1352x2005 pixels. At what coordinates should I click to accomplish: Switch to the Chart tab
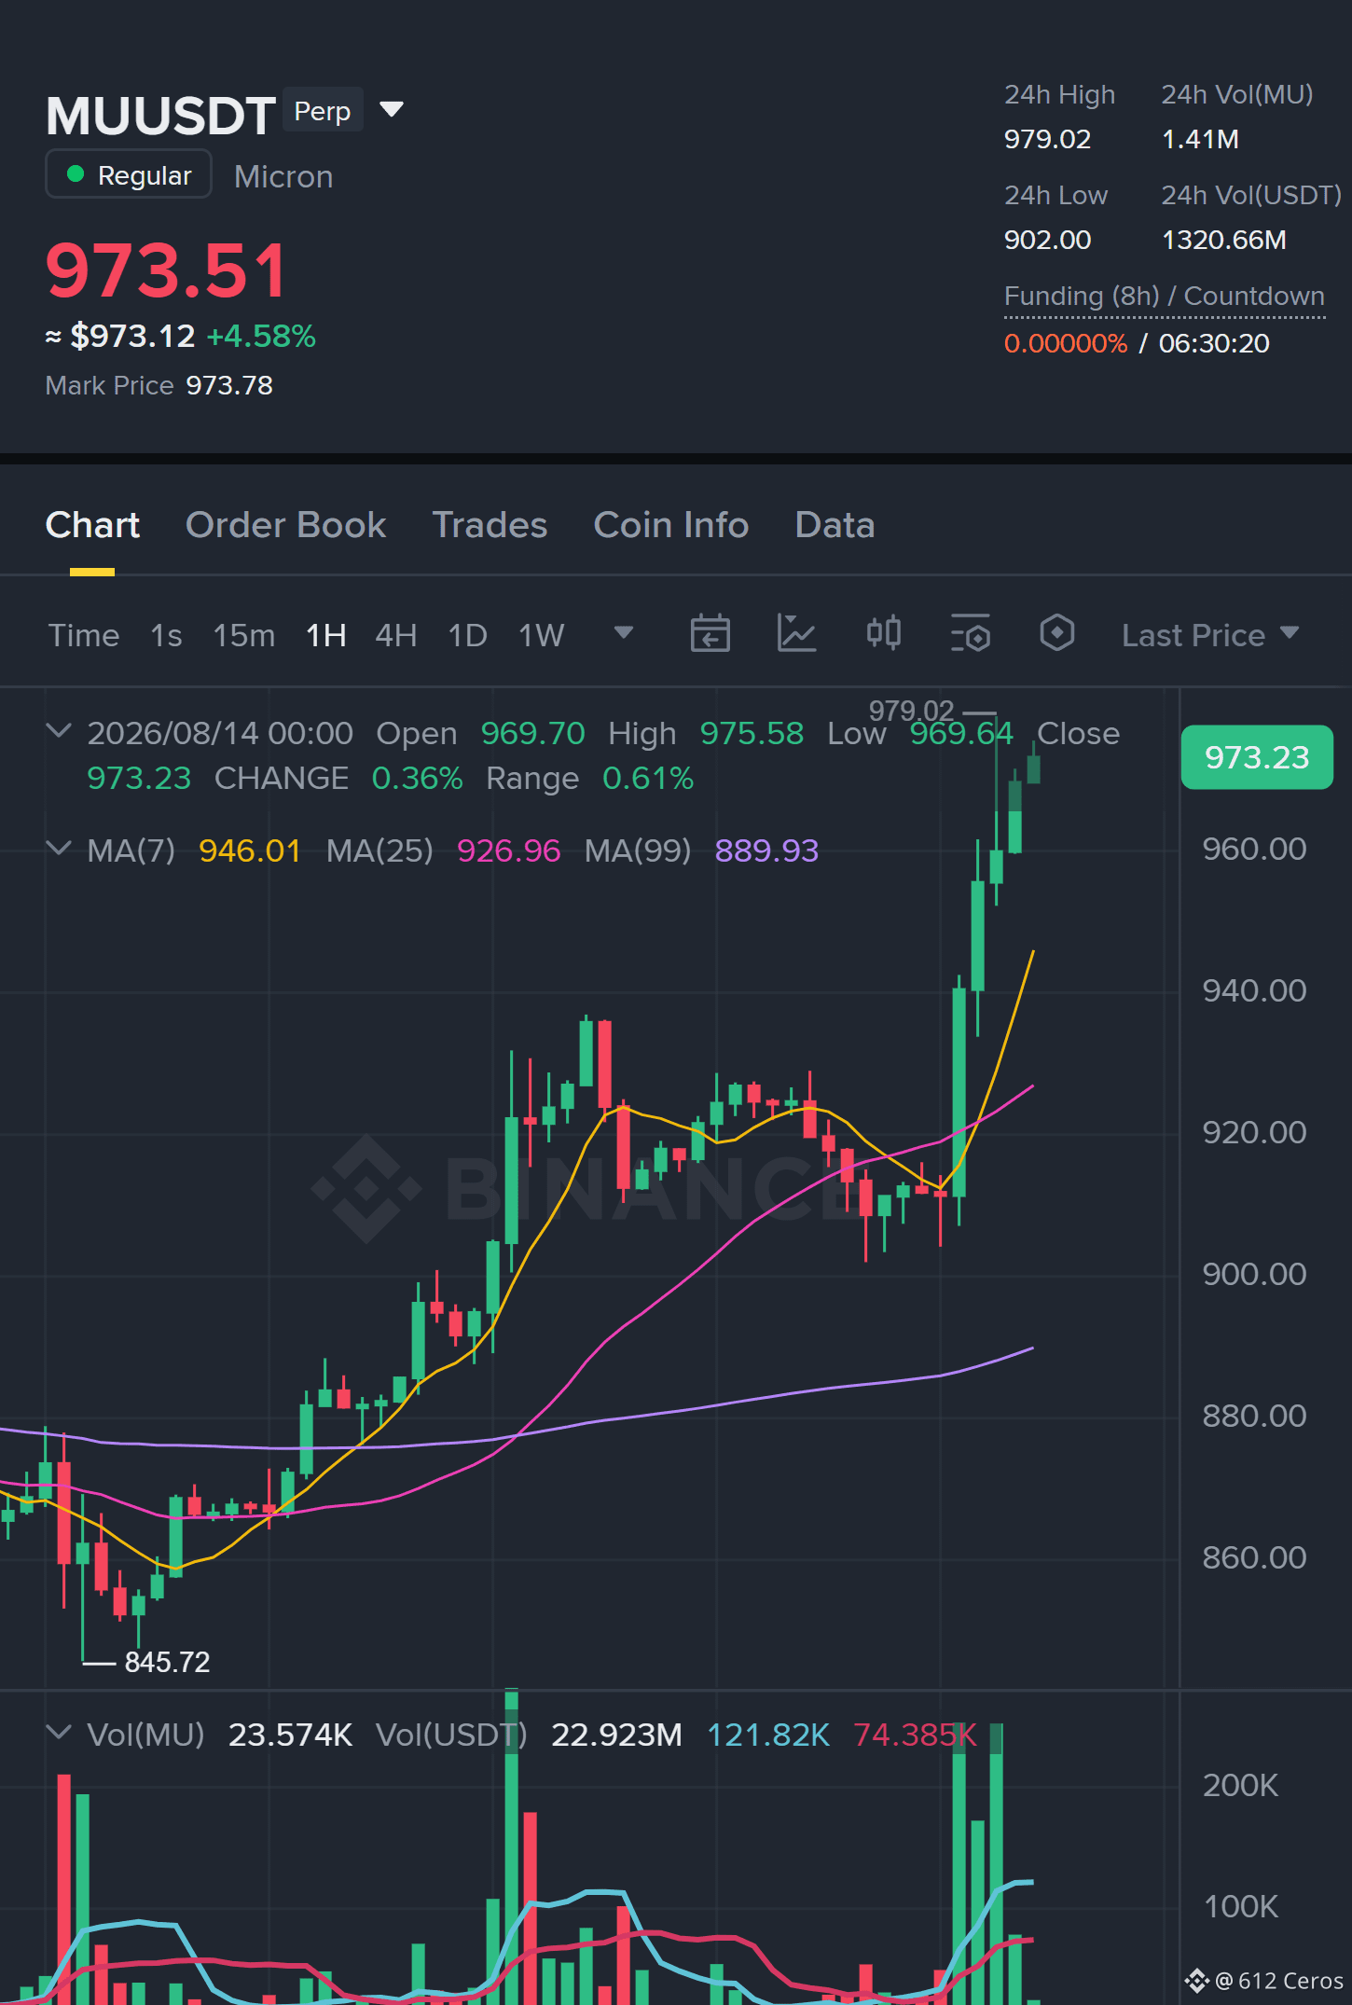tap(92, 525)
